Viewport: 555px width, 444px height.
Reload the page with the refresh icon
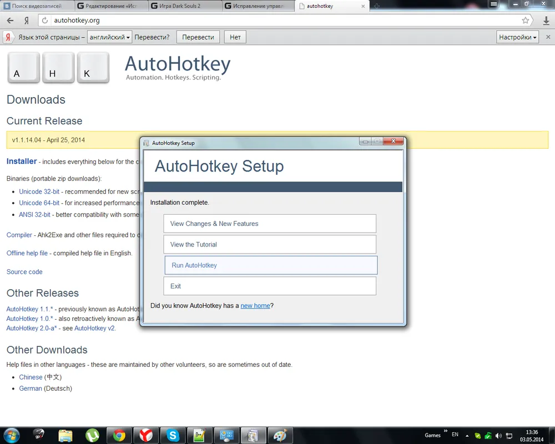[45, 21]
